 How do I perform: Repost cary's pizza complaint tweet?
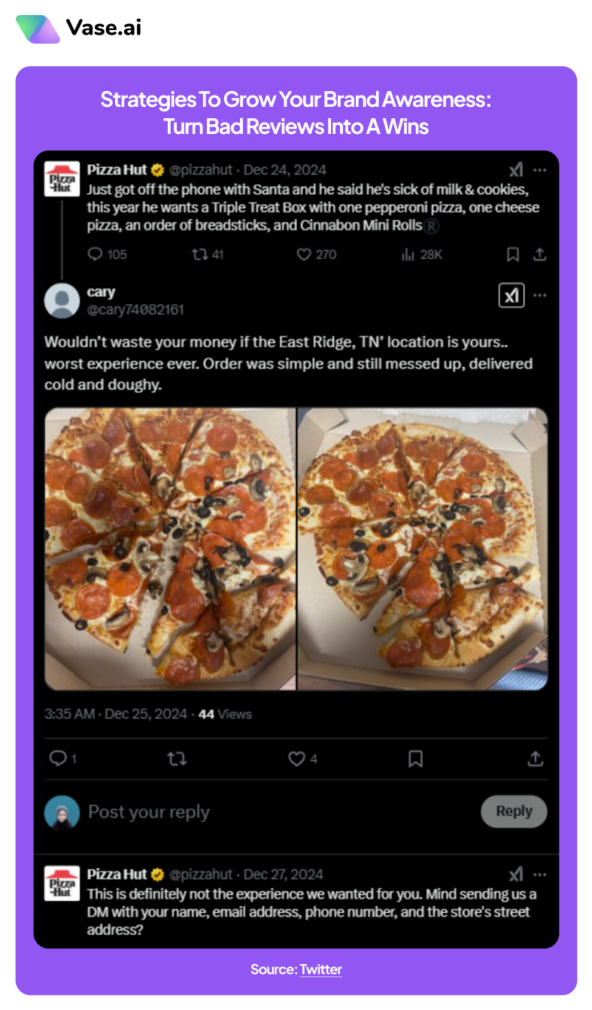[176, 759]
